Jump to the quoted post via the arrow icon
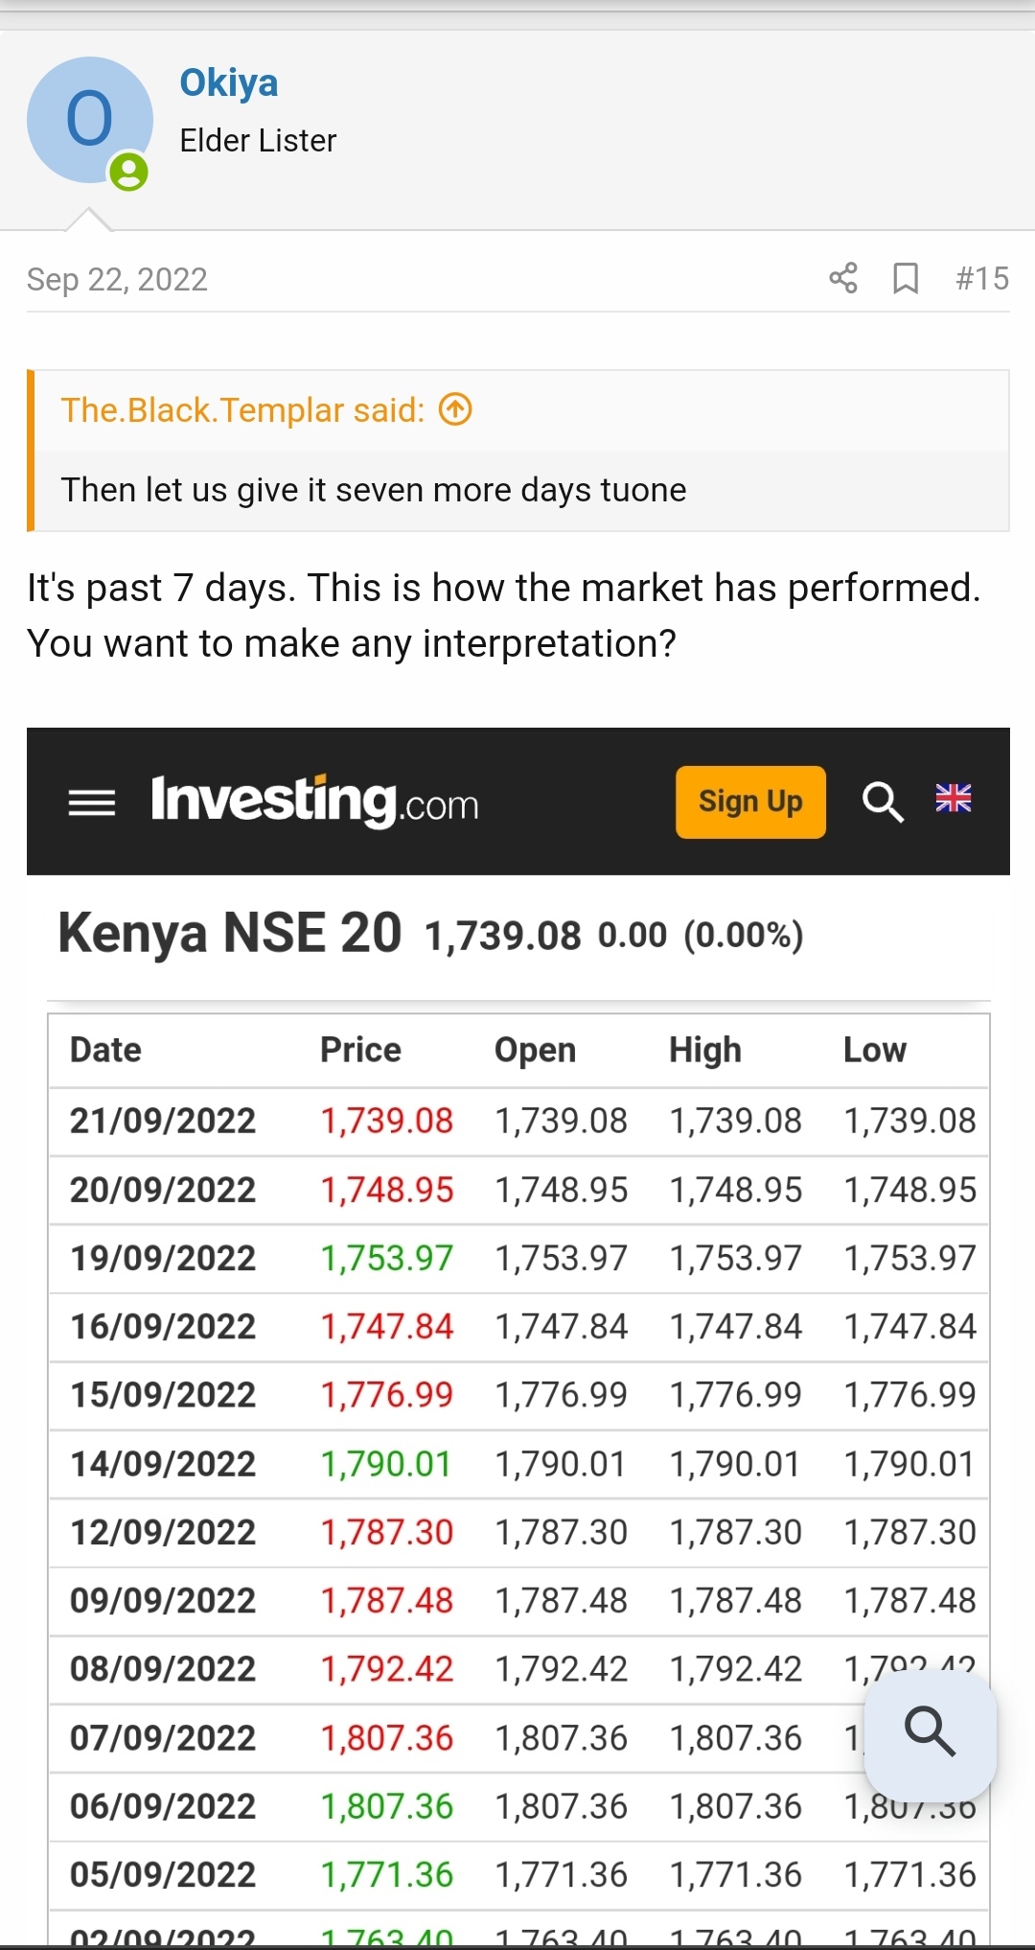The height and width of the screenshot is (1950, 1035). pyautogui.click(x=456, y=410)
